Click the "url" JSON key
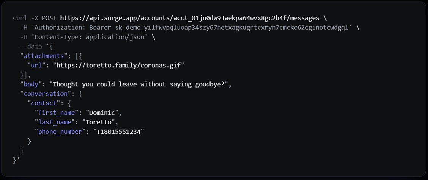The height and width of the screenshot is (180, 428). (x=36, y=65)
